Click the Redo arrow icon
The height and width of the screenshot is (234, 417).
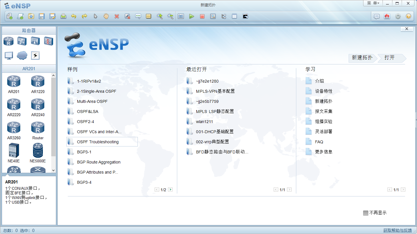(x=84, y=16)
